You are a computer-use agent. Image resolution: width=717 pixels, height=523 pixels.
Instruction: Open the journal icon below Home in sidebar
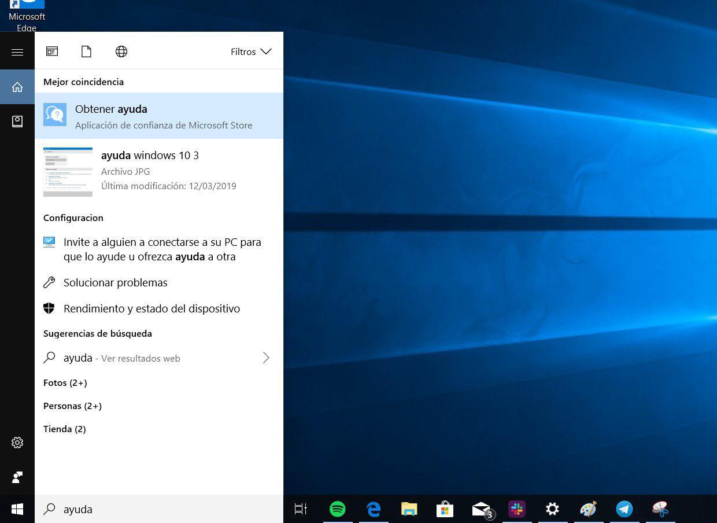pyautogui.click(x=17, y=121)
